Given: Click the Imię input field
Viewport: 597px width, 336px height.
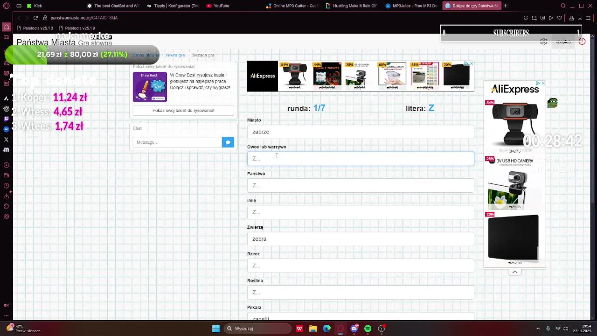Looking at the screenshot, I should pyautogui.click(x=361, y=212).
